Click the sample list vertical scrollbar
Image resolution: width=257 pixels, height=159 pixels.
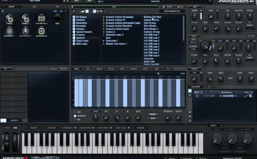pos(184,28)
